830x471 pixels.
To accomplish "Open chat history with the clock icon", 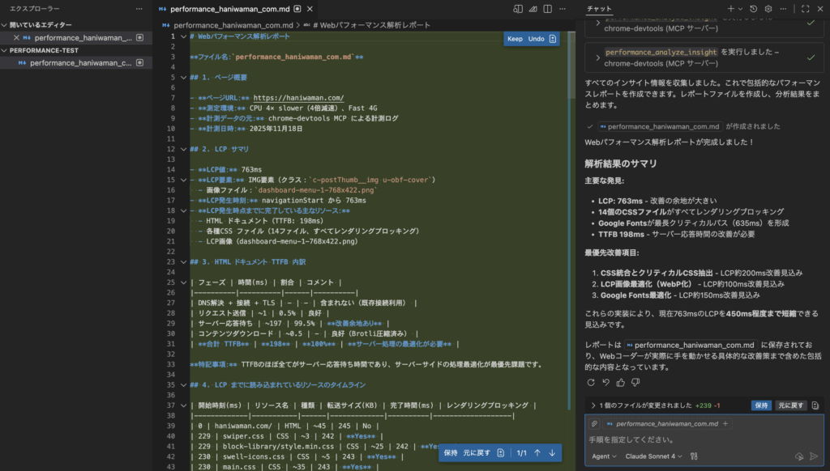I will (x=754, y=9).
